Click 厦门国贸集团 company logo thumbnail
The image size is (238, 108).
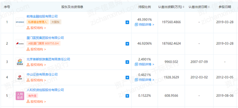[20, 44]
